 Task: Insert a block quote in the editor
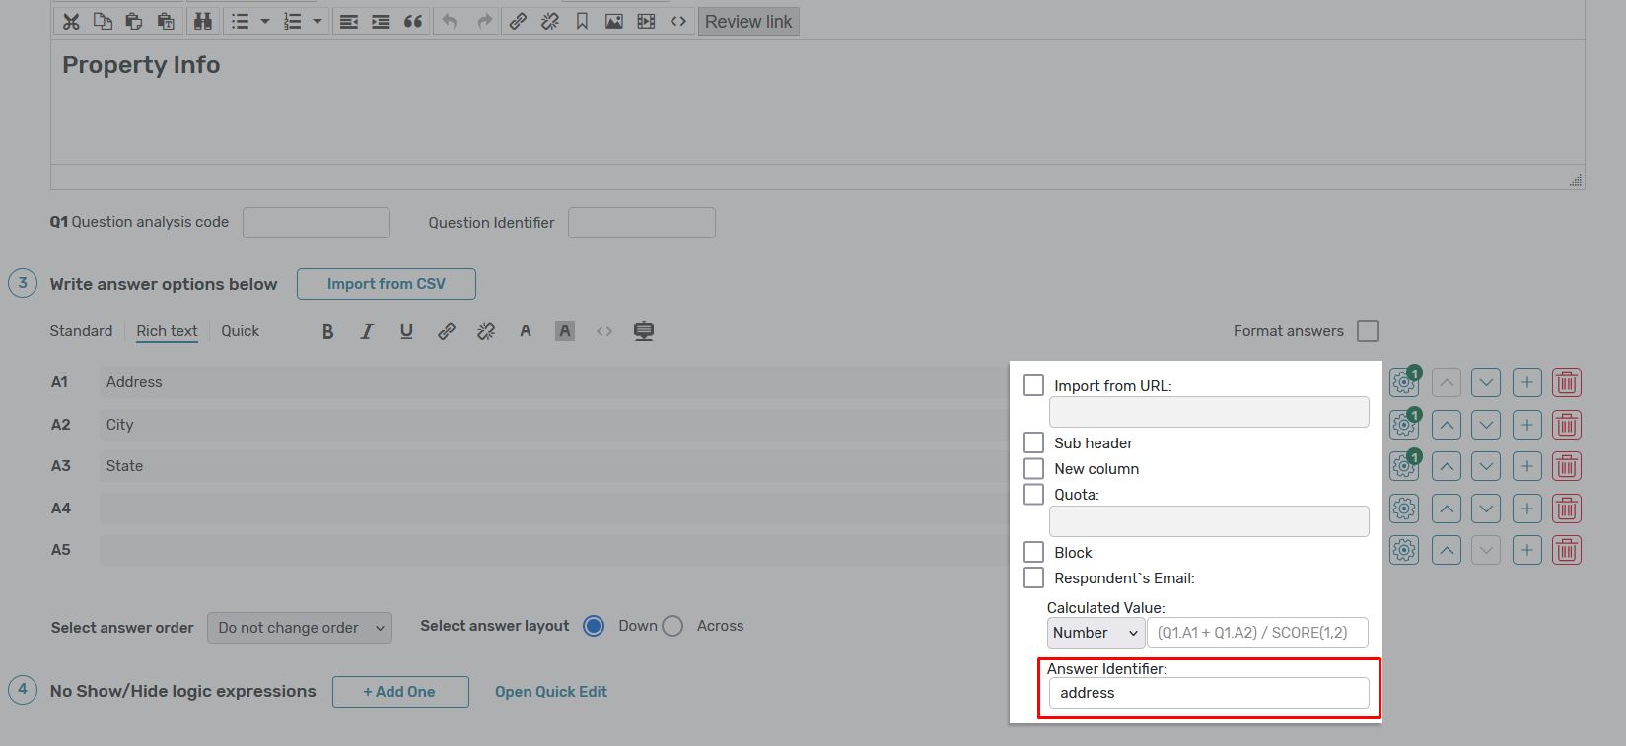point(413,22)
